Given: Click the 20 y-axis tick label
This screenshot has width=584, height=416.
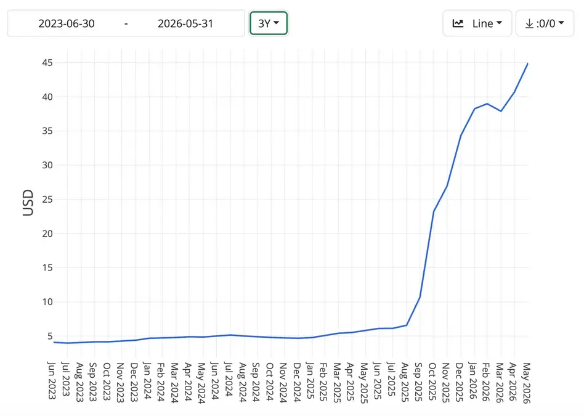Looking at the screenshot, I should 47,234.
